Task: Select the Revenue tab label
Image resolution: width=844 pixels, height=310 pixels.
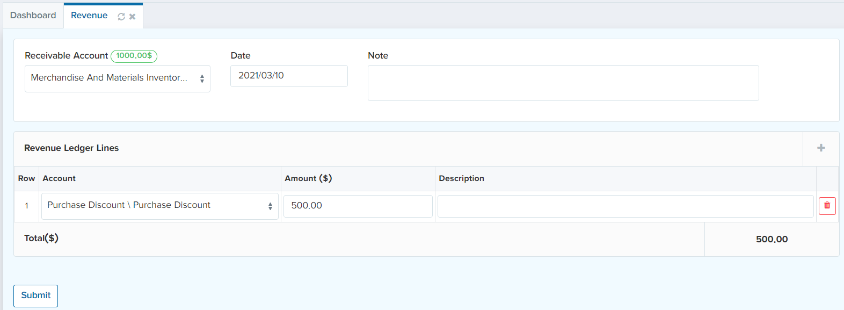Action: 89,15
